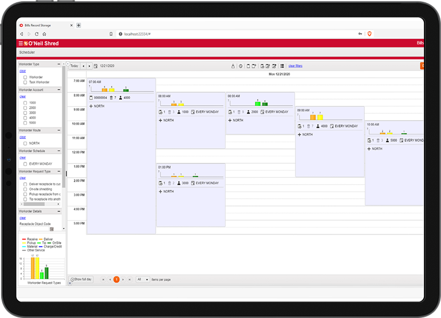
Task: Click the calendar date picker icon
Action: (x=96, y=66)
